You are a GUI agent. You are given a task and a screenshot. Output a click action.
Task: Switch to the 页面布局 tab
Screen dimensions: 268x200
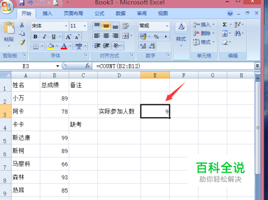coord(73,13)
